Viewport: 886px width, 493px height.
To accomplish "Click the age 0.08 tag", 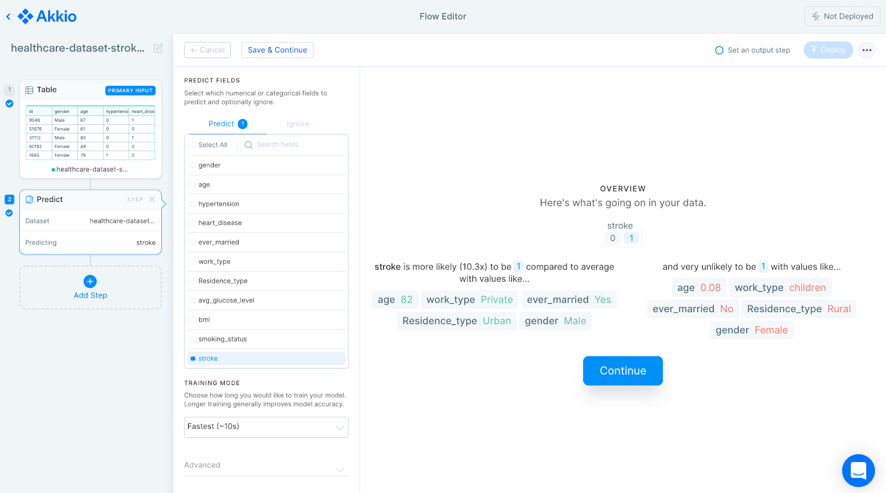I will [x=699, y=288].
